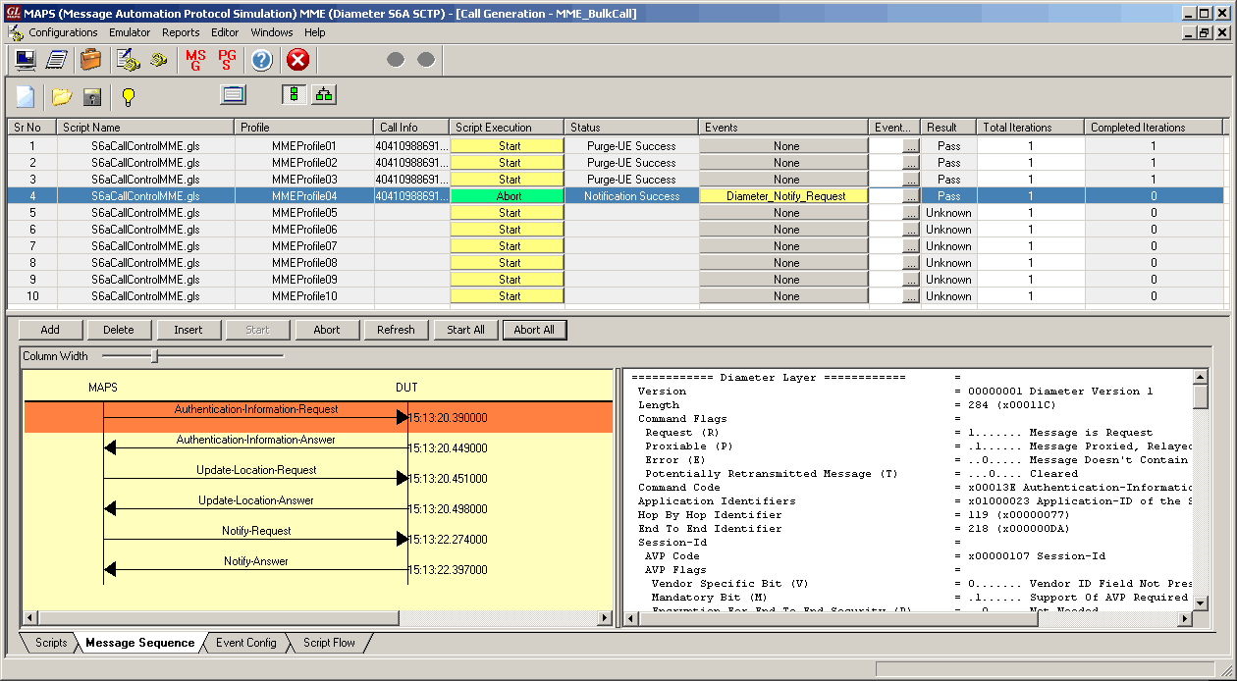The height and width of the screenshot is (681, 1237).
Task: Adjust the Column Width slider handle
Action: tap(154, 356)
